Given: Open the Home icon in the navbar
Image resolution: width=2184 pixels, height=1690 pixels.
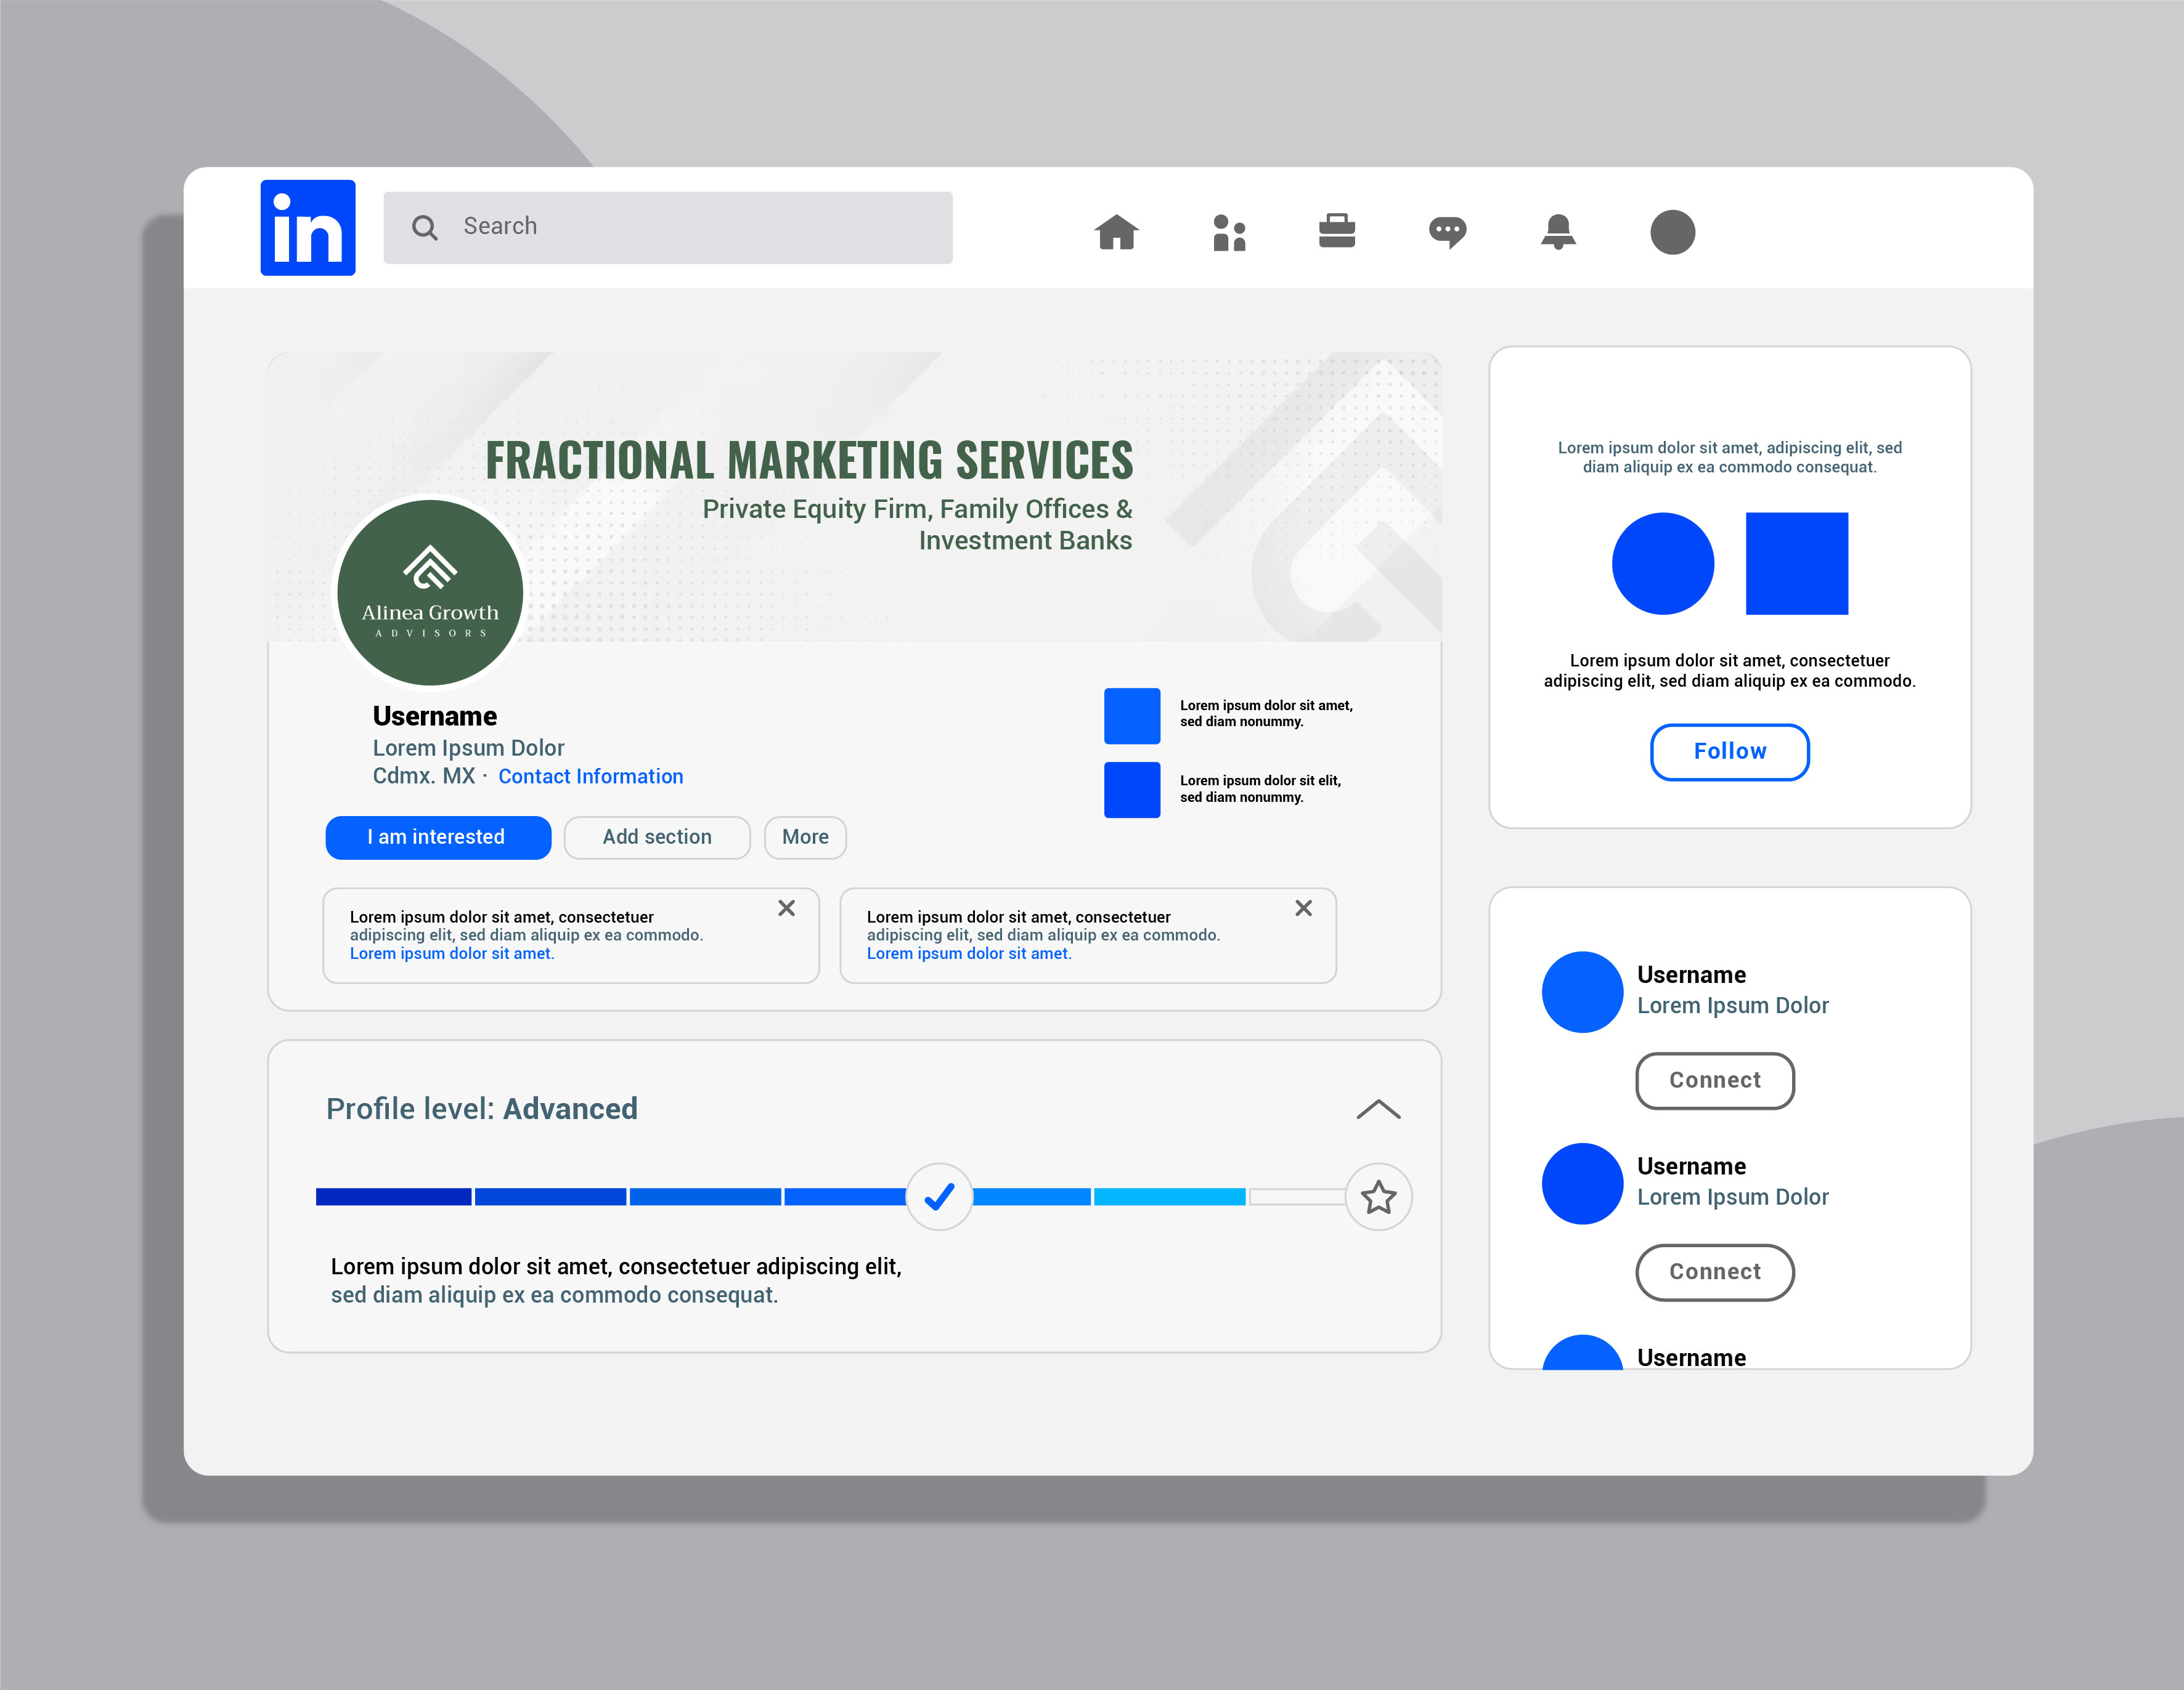Looking at the screenshot, I should click(1117, 232).
